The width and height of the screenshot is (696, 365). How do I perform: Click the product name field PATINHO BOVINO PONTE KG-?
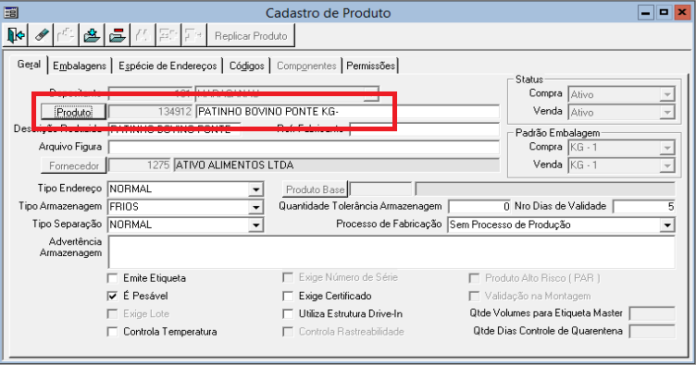pos(348,112)
